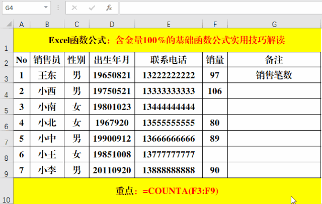Click the phone cell '13888888888'

tap(169, 170)
